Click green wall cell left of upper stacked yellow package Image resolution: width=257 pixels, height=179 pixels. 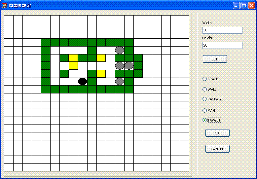click(x=64, y=58)
